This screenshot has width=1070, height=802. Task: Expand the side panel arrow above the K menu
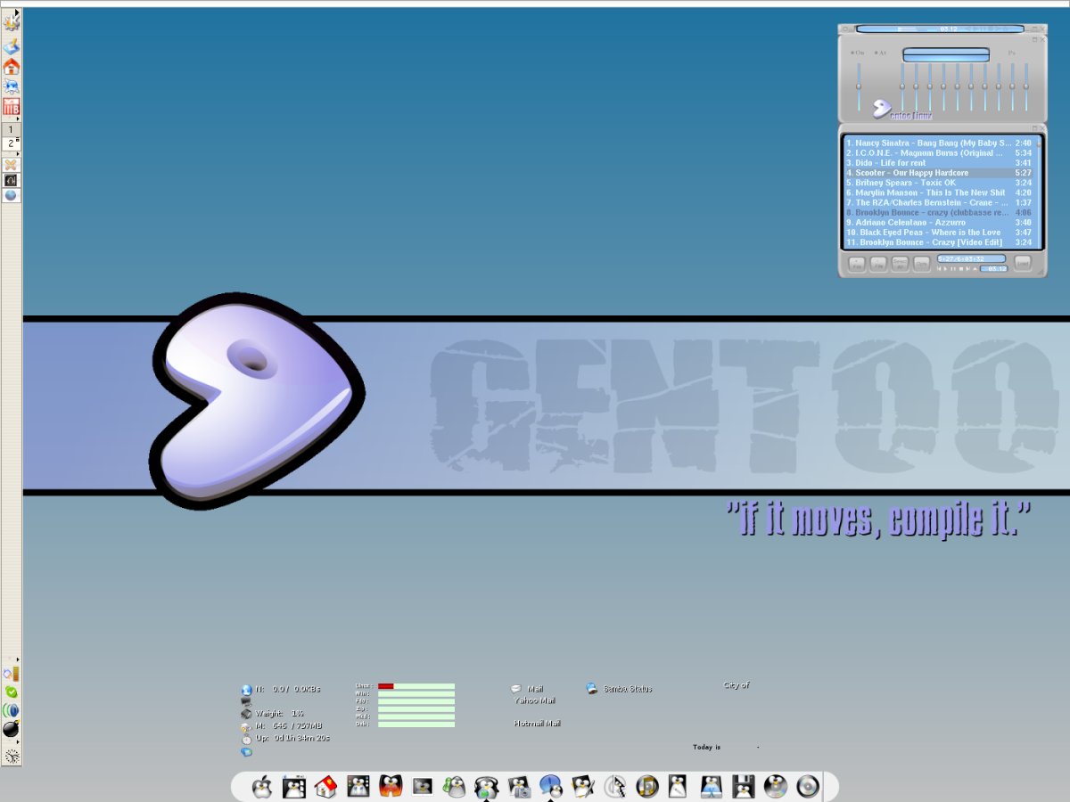coord(17,12)
